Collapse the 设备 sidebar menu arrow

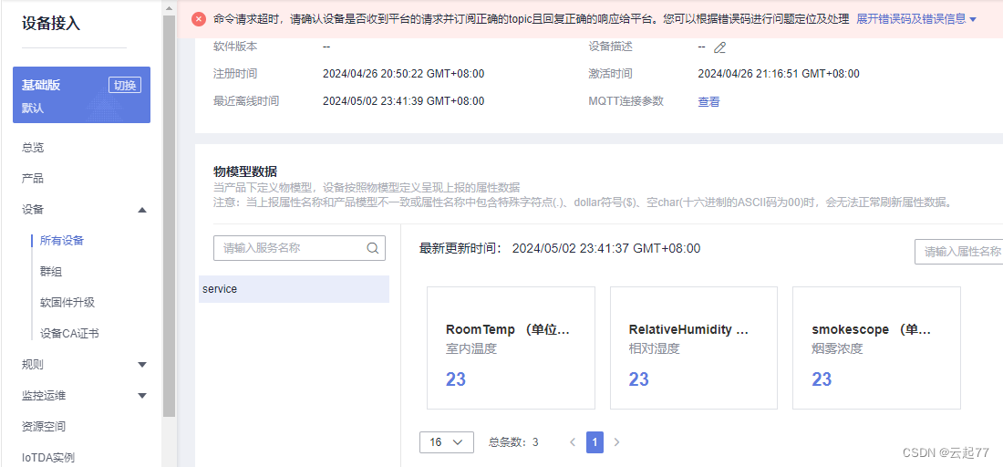tap(142, 210)
